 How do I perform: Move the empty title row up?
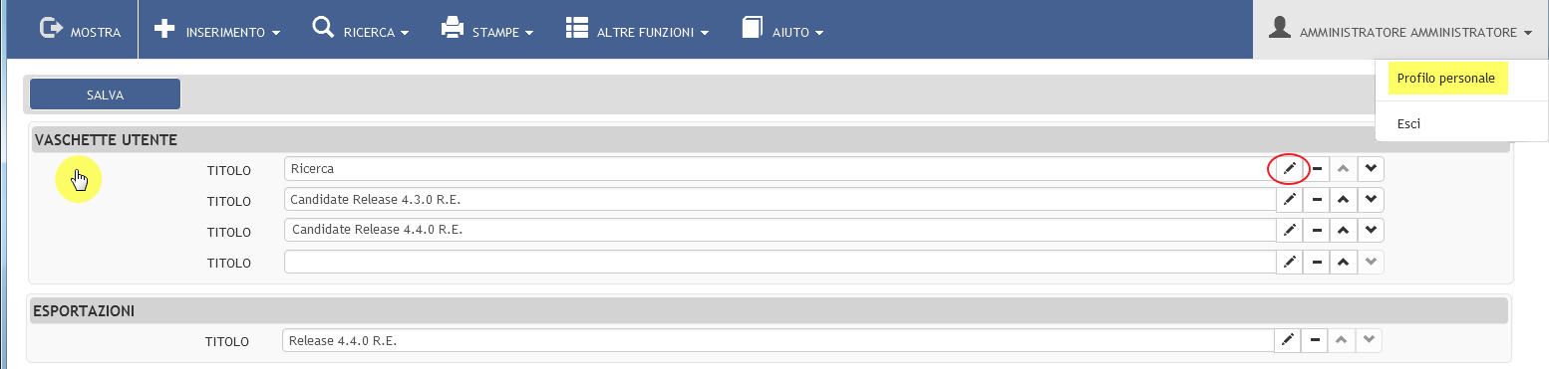coord(1344,263)
